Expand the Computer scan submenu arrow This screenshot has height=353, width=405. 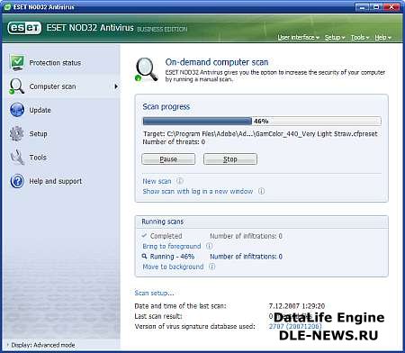[x=116, y=86]
